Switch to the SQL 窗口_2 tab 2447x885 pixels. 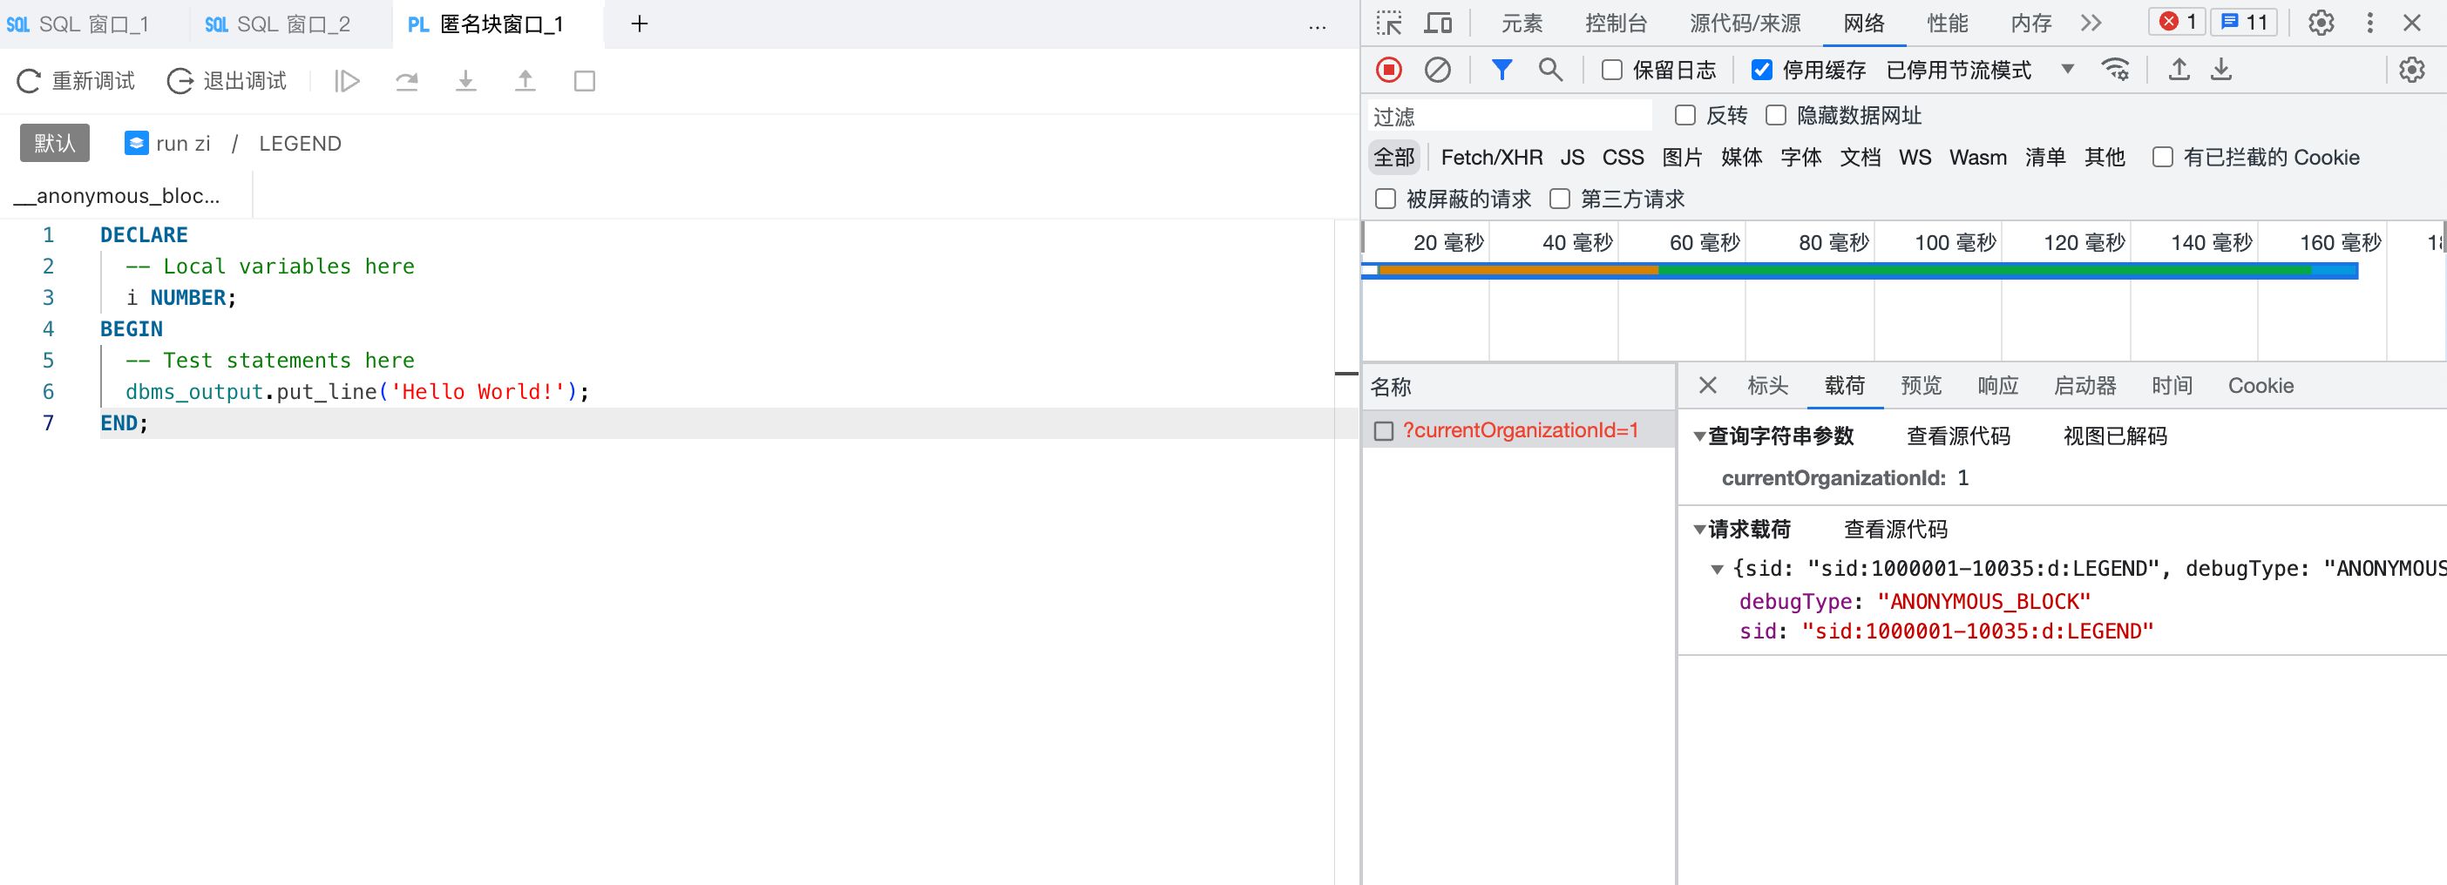[275, 24]
